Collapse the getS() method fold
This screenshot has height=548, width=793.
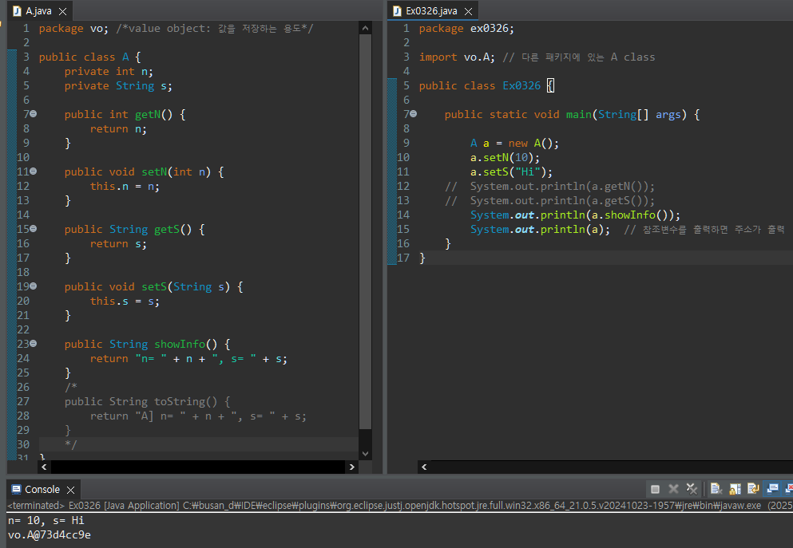(34, 229)
